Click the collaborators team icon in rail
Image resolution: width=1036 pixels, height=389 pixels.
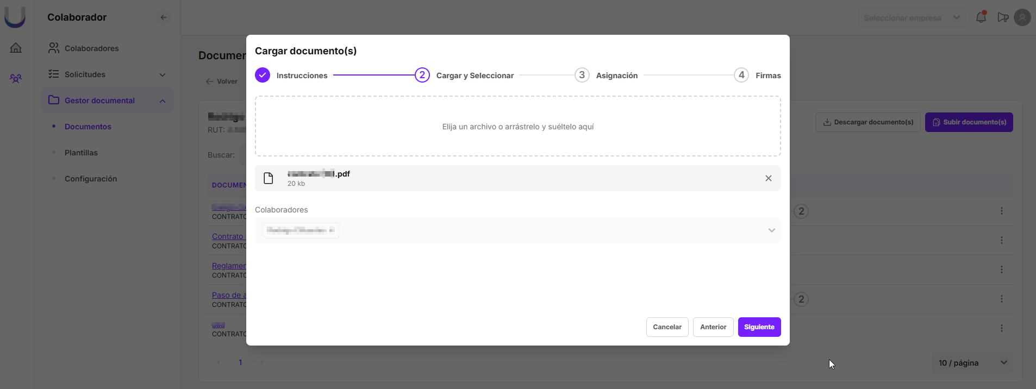(16, 79)
